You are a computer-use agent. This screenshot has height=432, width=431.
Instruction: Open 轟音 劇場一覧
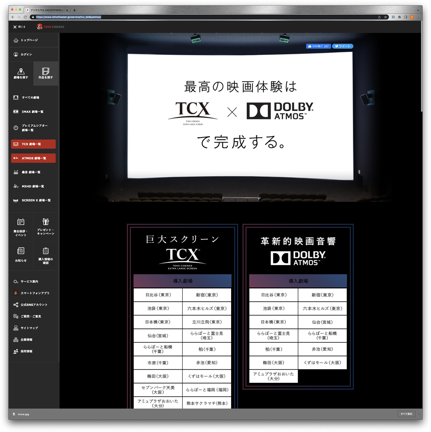(x=27, y=172)
